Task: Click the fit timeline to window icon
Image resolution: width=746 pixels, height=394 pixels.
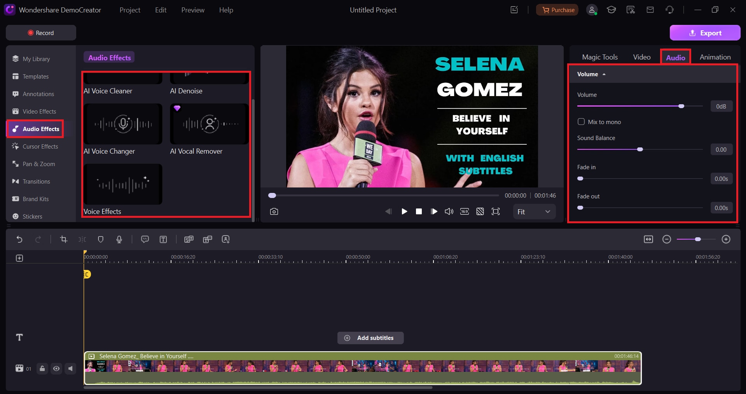Action: coord(648,239)
